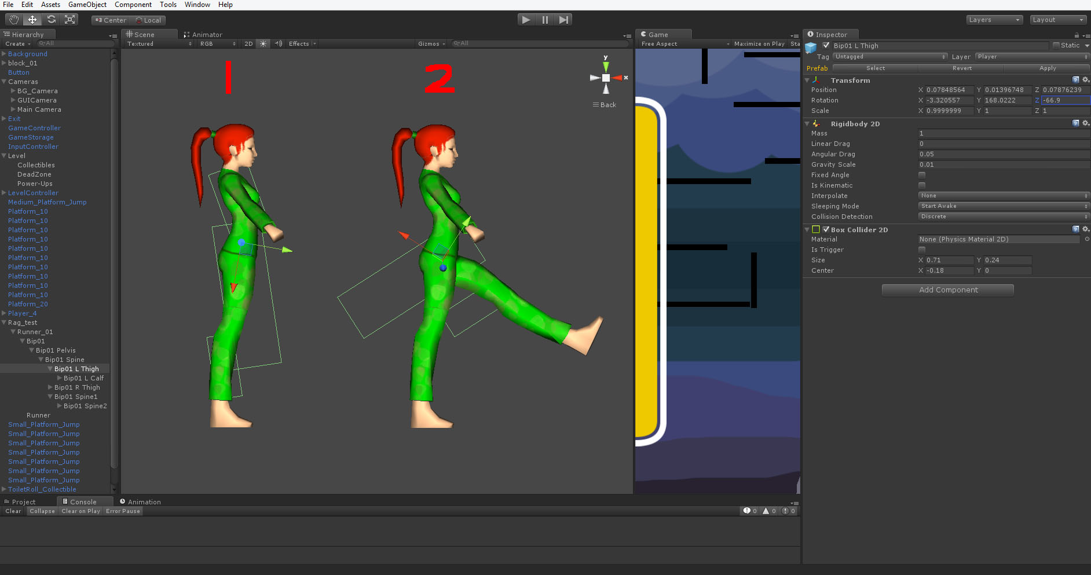
Task: Open Collision Detection dropdown
Action: tap(1004, 217)
